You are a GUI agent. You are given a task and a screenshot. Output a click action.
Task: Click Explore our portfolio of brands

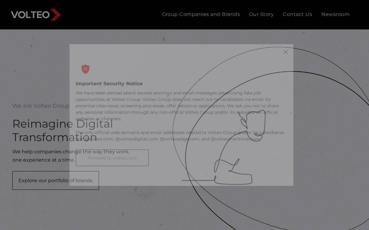coord(56,181)
